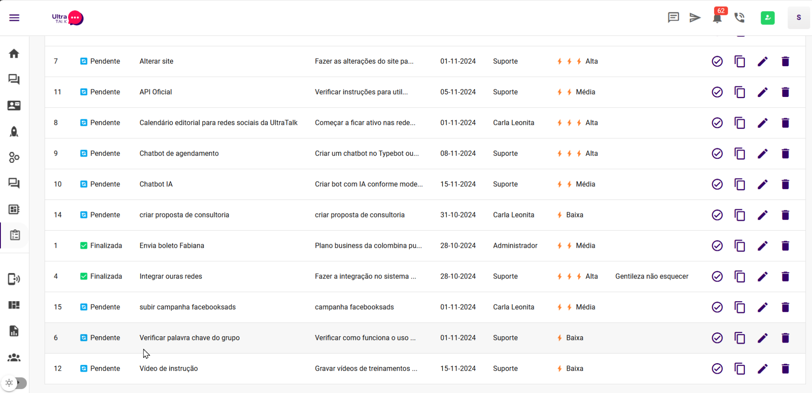This screenshot has height=393, width=812.
Task: Click Envia boleto Fabiana title
Action: click(172, 246)
